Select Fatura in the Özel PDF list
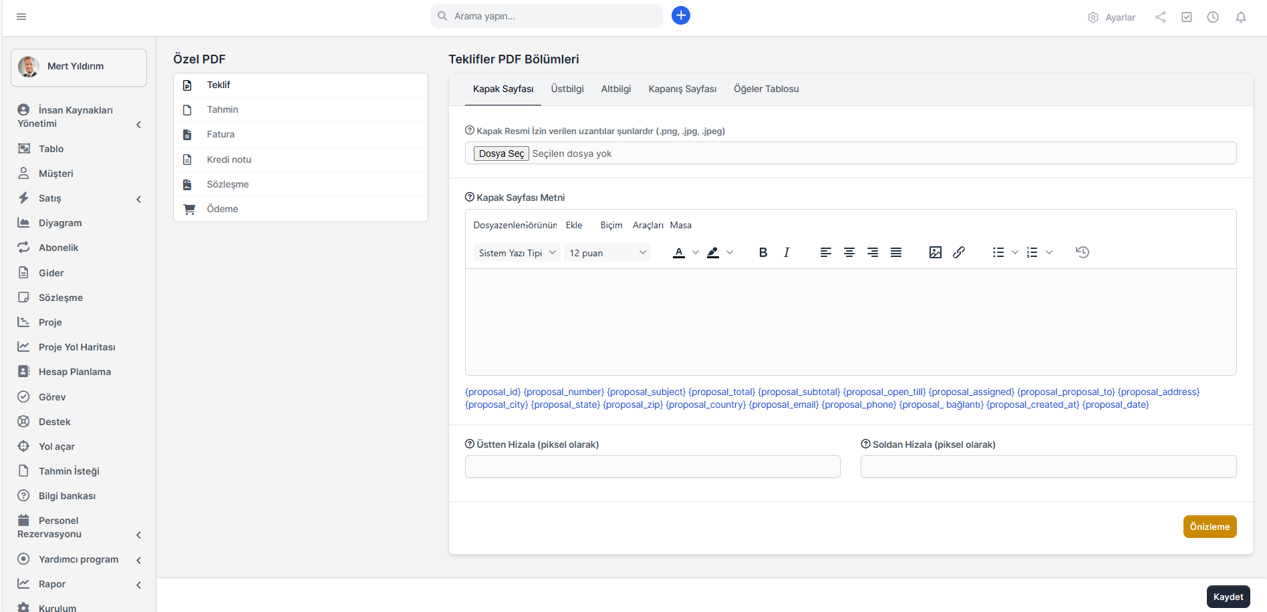The image size is (1267, 612). [221, 134]
